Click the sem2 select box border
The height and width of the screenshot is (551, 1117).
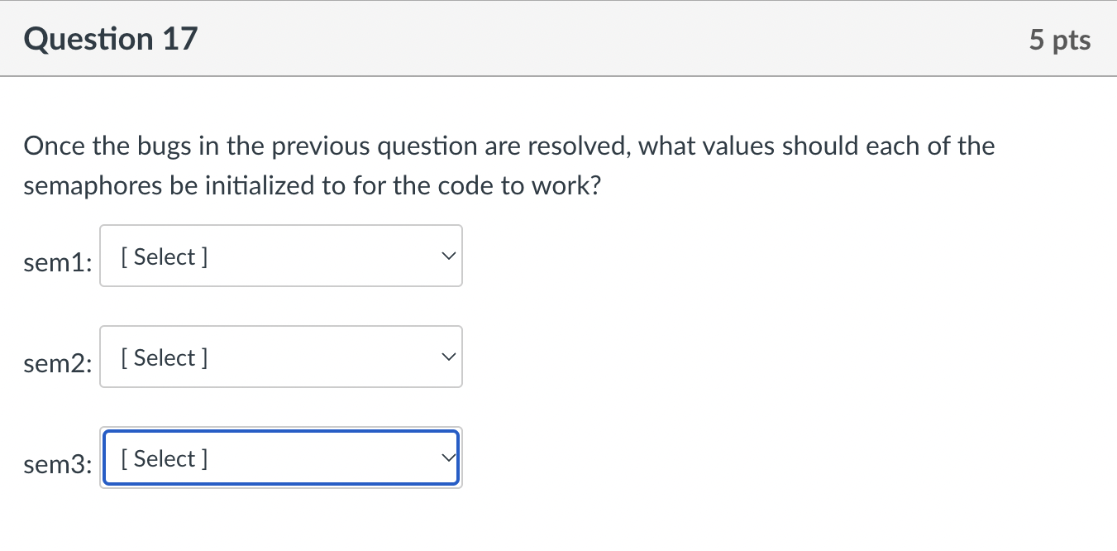(x=280, y=328)
